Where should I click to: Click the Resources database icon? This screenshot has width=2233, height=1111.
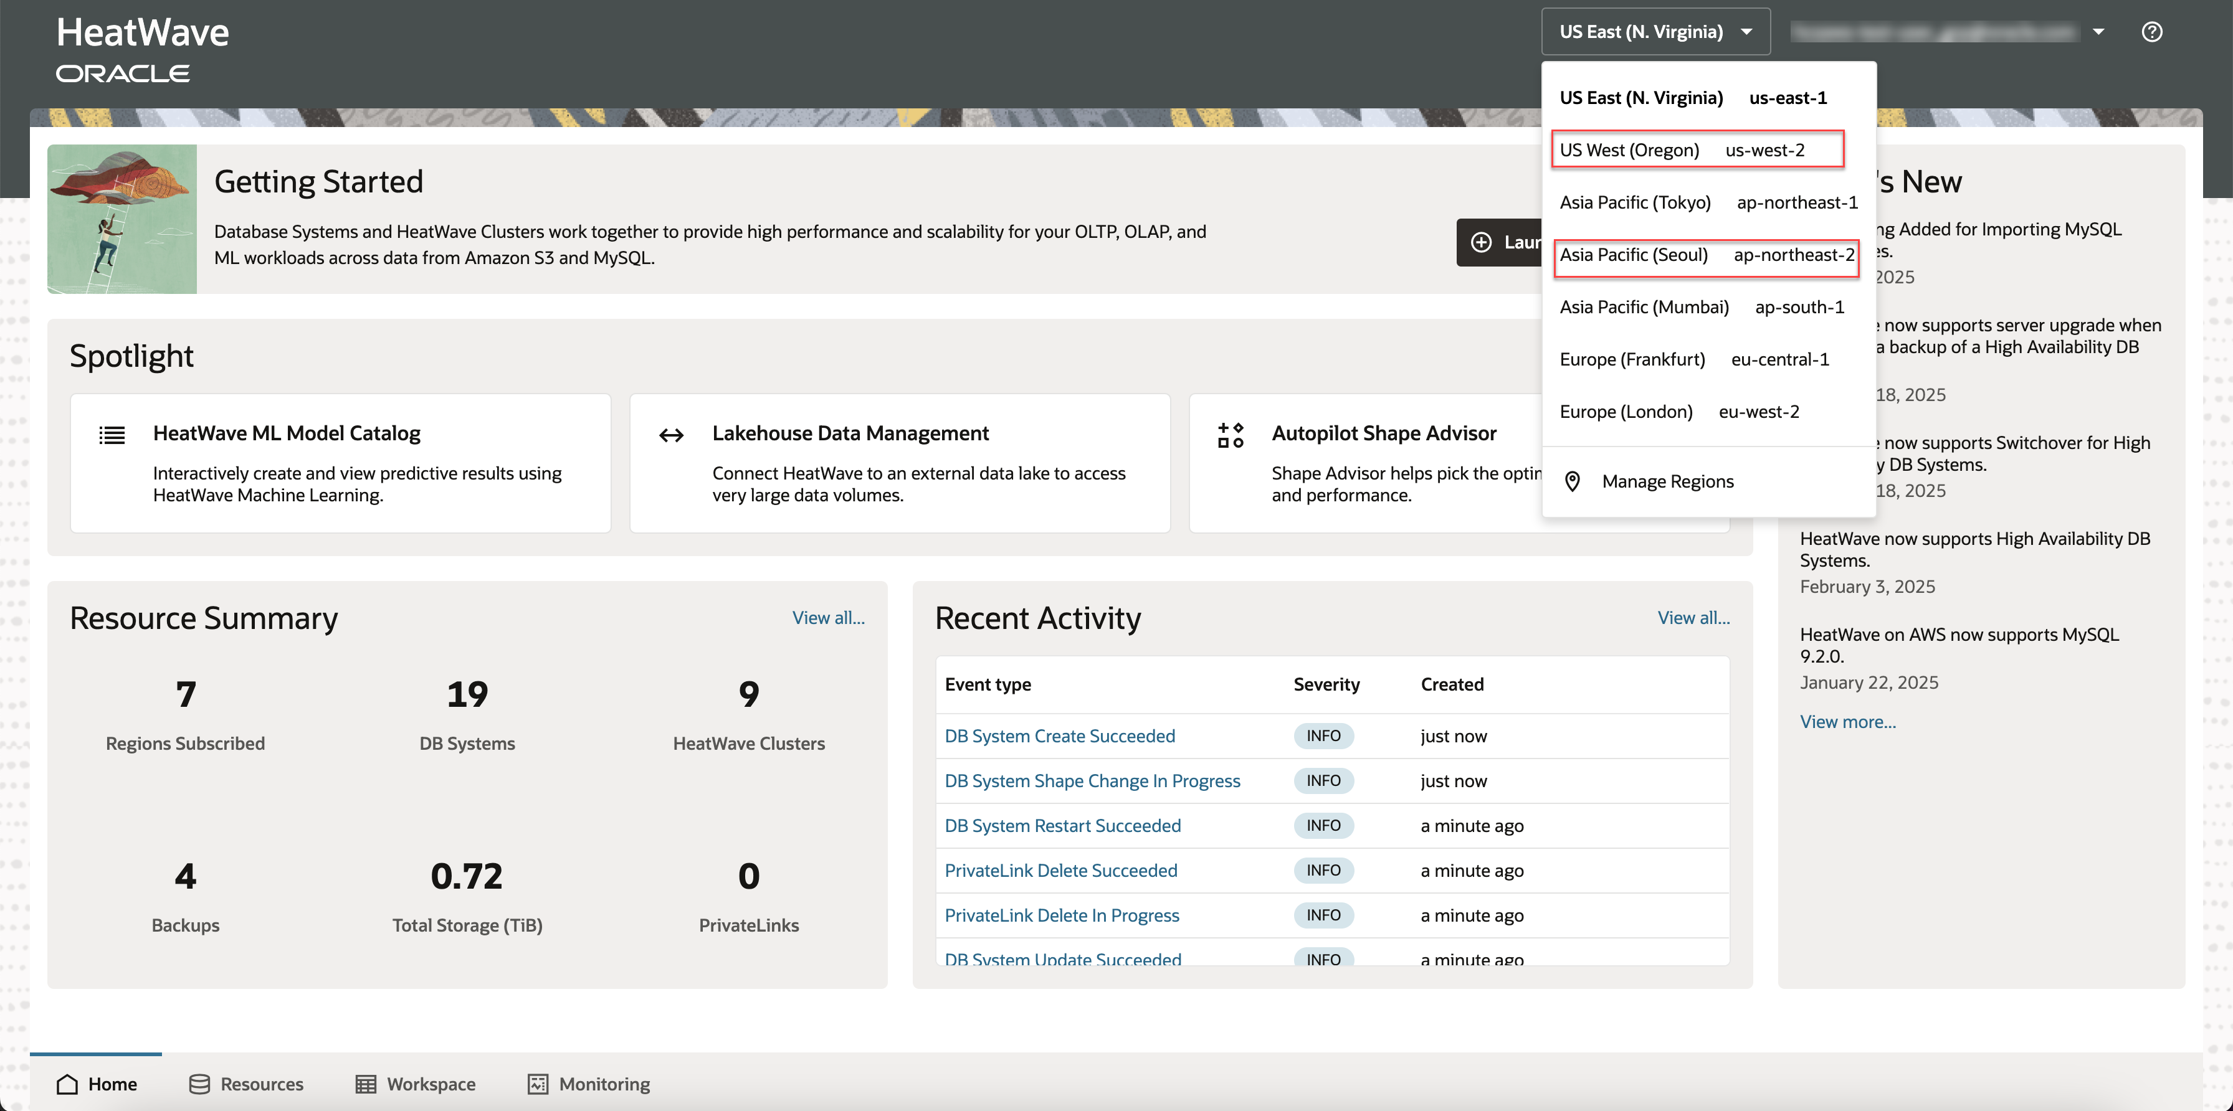[x=199, y=1083]
